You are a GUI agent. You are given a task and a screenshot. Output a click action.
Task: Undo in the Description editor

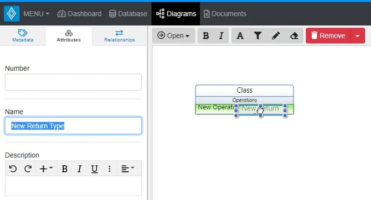pyautogui.click(x=13, y=169)
